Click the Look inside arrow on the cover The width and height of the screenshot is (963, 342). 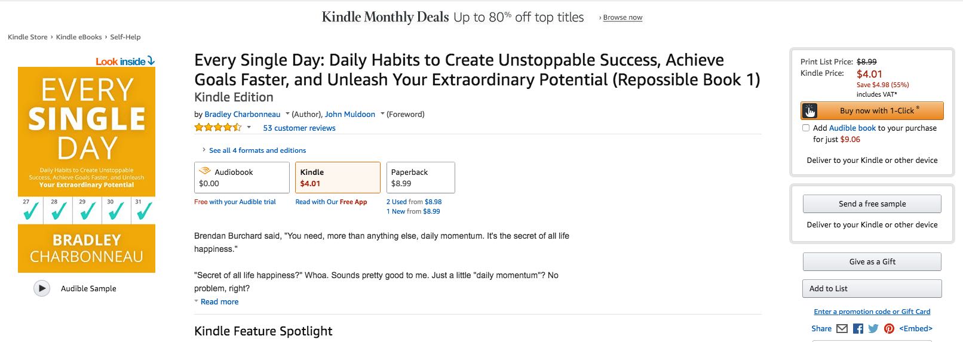click(151, 61)
